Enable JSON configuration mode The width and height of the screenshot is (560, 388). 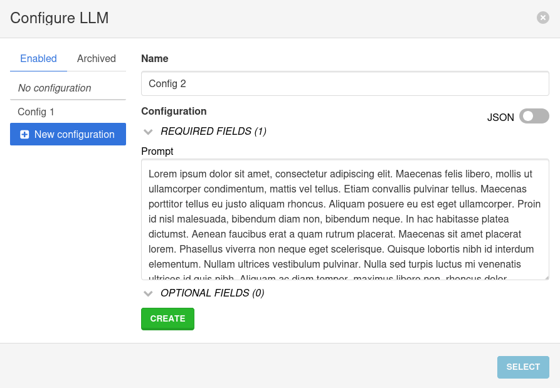tap(532, 116)
